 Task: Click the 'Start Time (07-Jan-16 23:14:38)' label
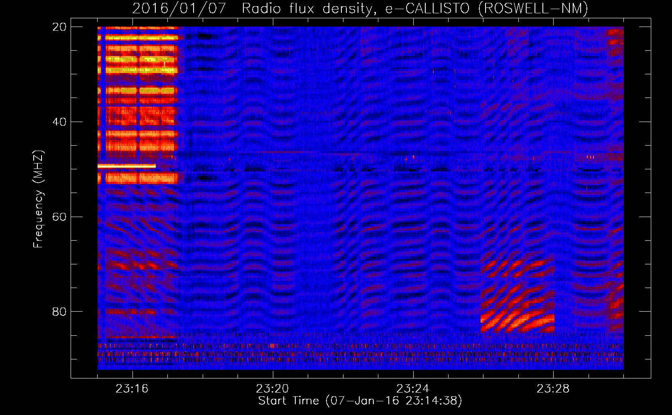click(360, 401)
